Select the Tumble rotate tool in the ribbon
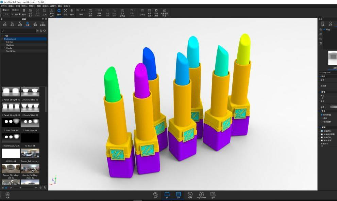The height and width of the screenshot is (201, 337). [59, 12]
